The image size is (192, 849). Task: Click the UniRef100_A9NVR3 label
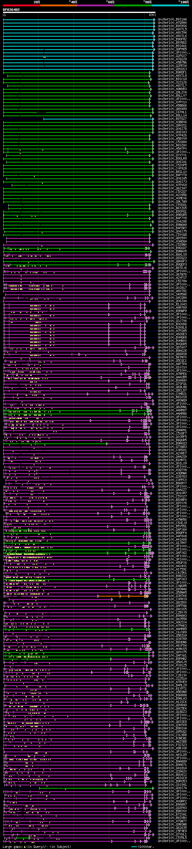tap(172, 89)
